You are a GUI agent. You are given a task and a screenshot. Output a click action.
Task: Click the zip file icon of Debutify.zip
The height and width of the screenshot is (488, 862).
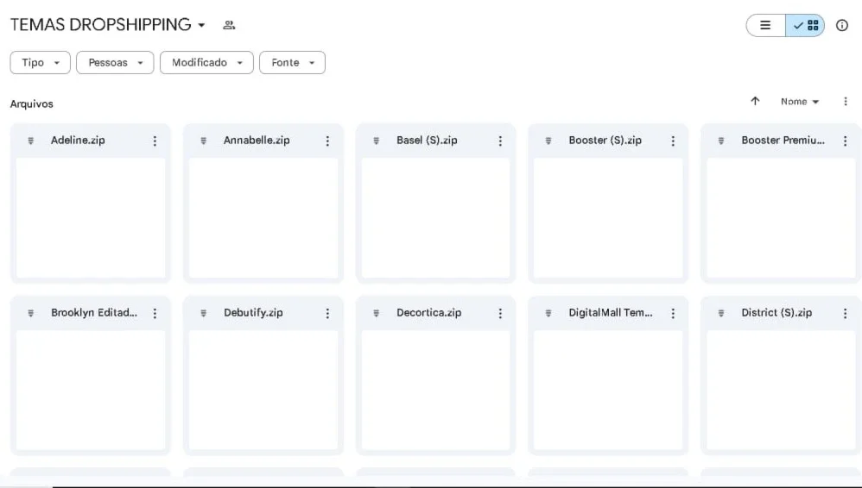(x=203, y=314)
